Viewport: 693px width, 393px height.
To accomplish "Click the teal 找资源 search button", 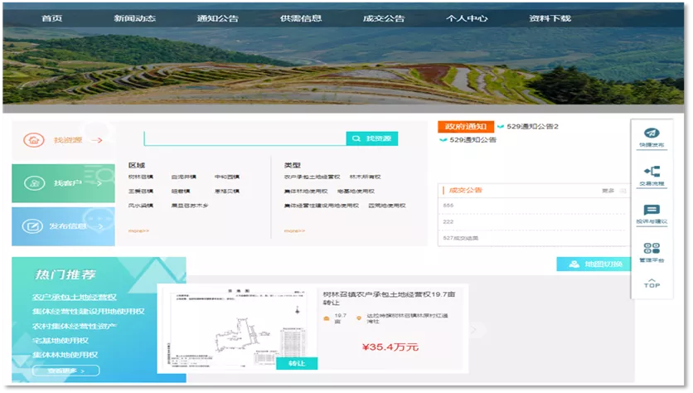I will [372, 138].
